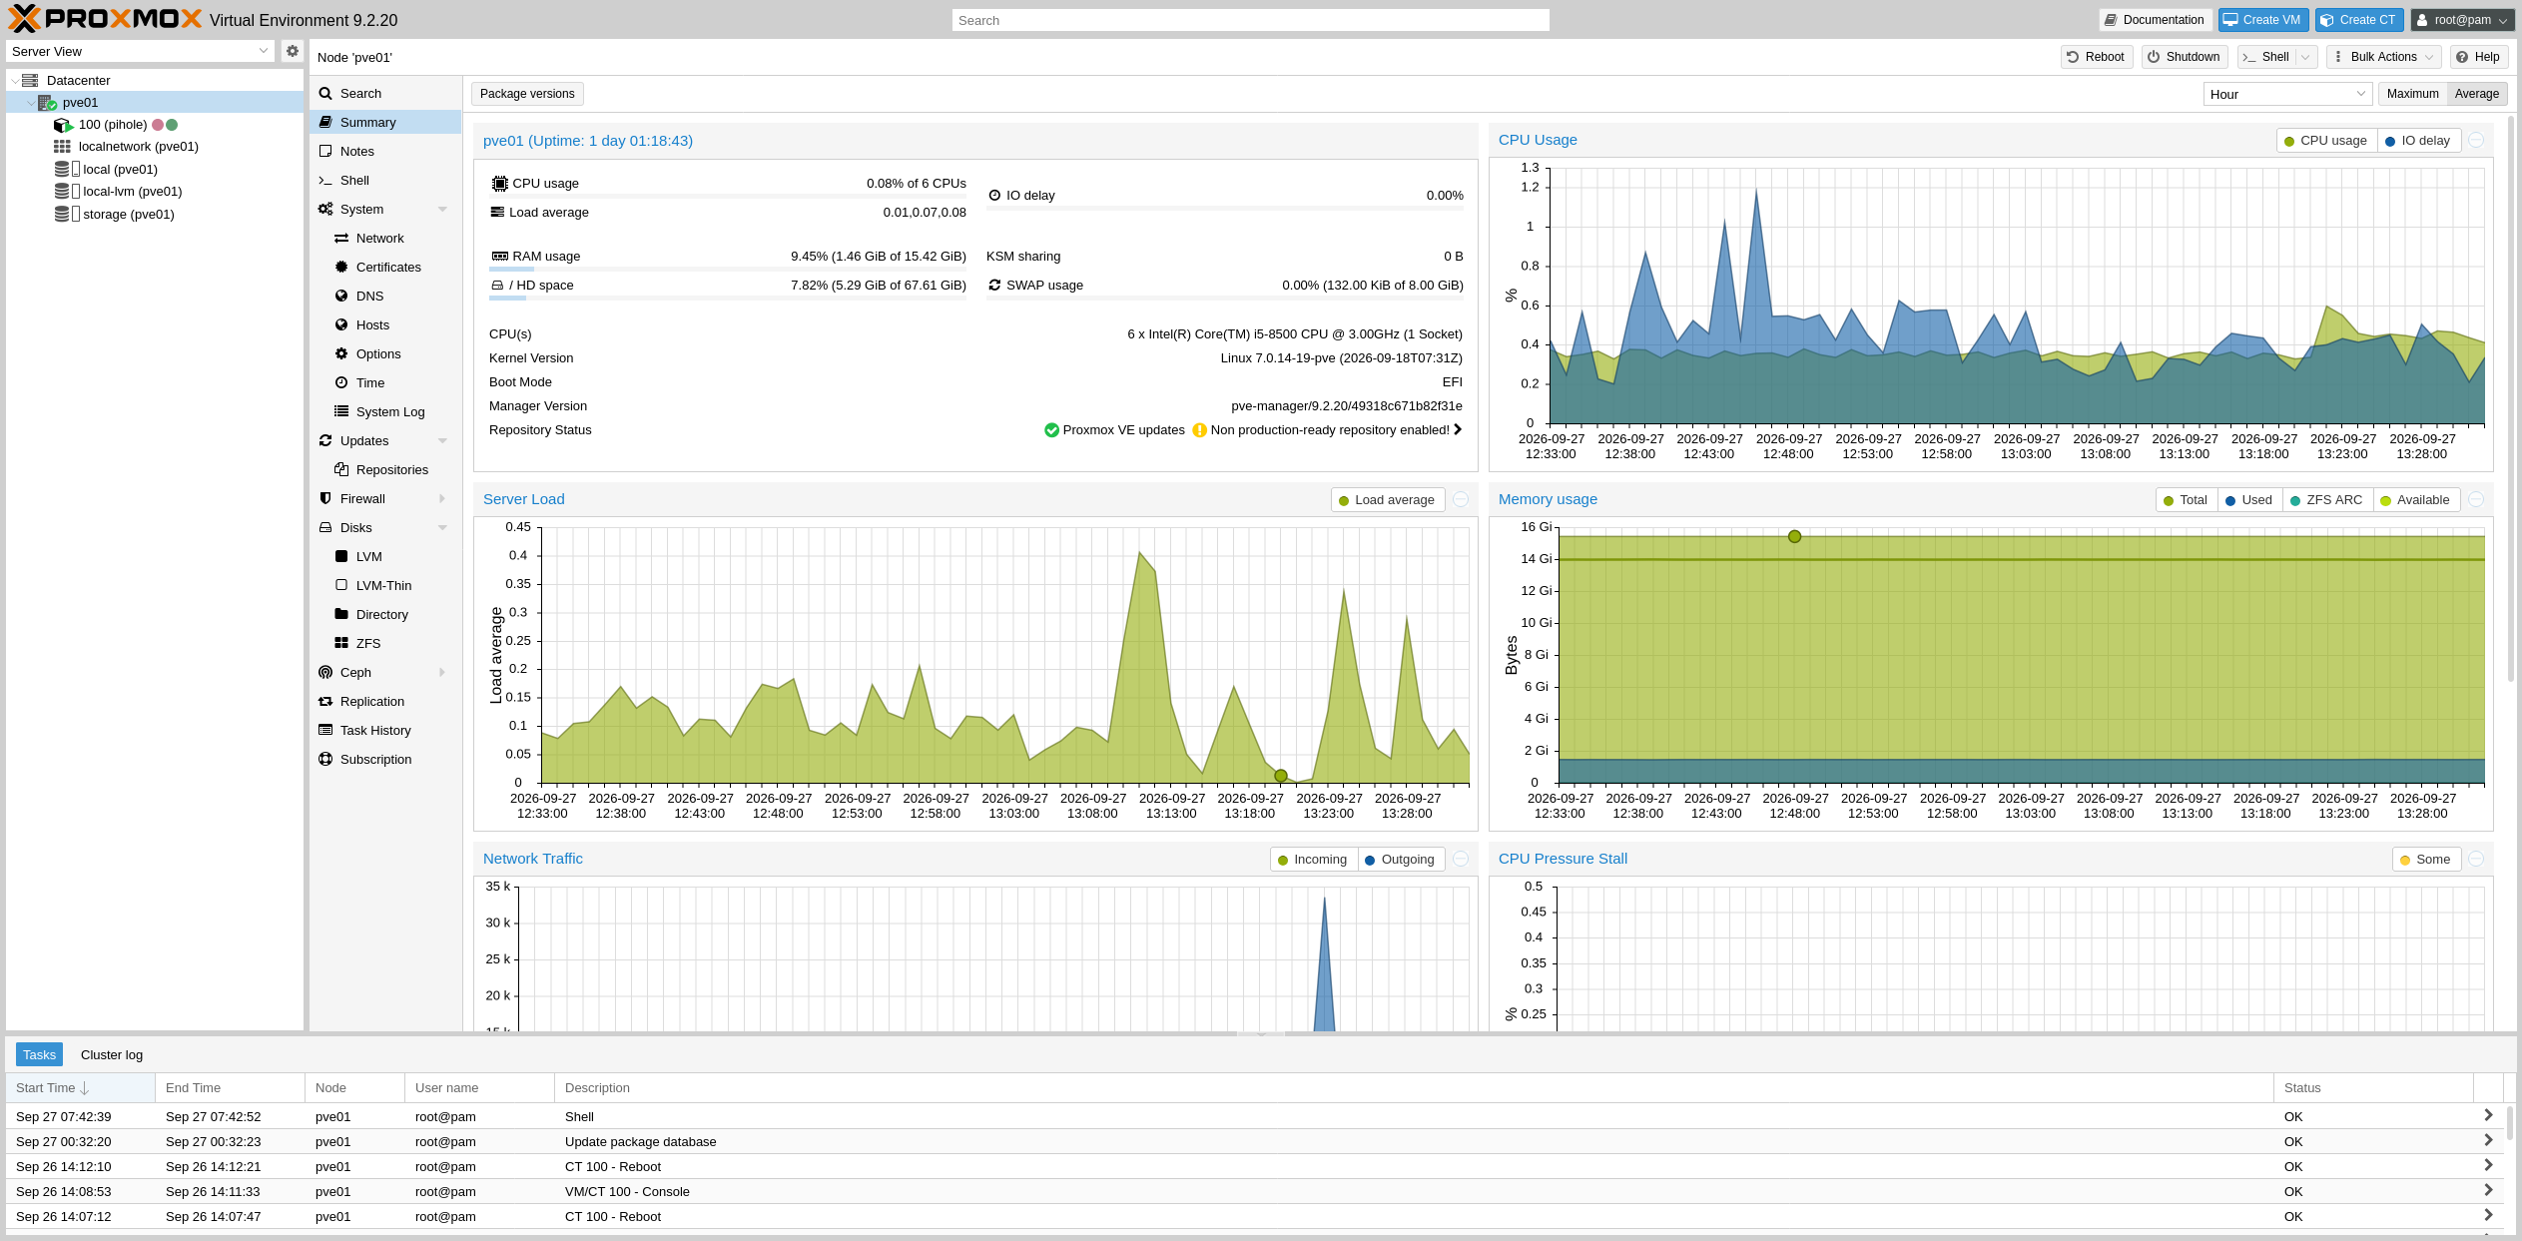The width and height of the screenshot is (2522, 1241).
Task: Switch graphs to Maximum values
Action: tap(2412, 94)
